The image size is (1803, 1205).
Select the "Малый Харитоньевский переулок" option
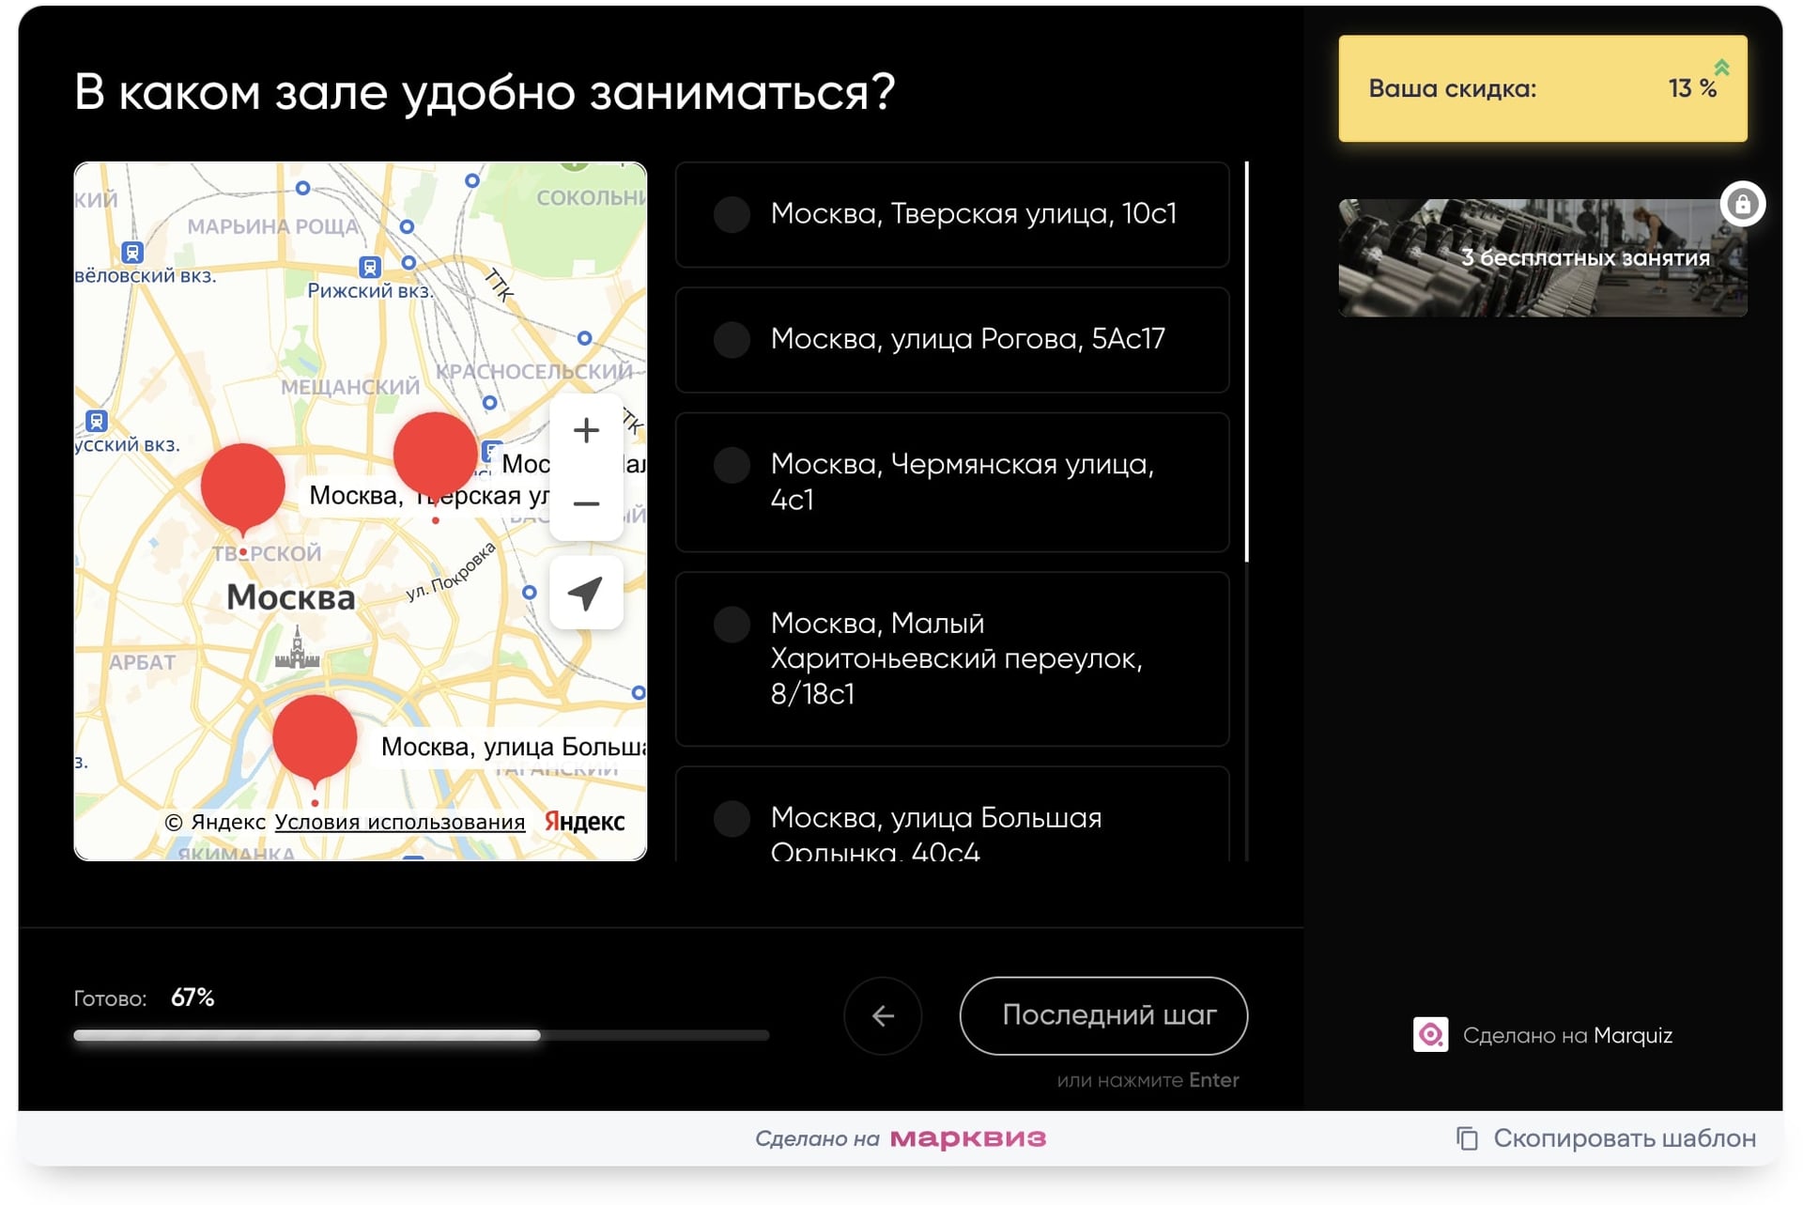point(951,658)
